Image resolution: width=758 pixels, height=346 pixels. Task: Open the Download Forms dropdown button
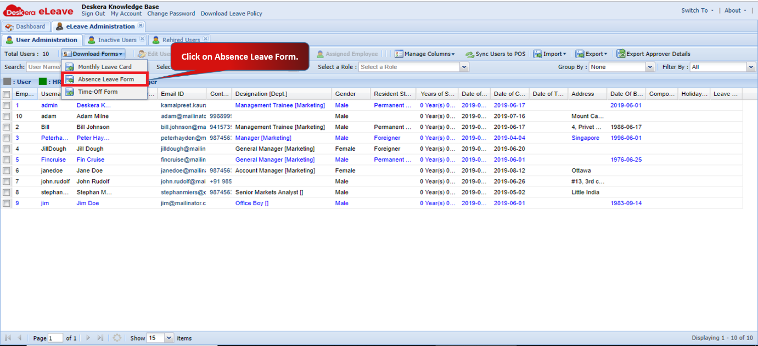tap(93, 54)
